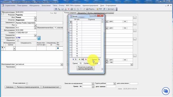Click the Средний балл value 3,750
This screenshot has width=173, height=97.
point(18,38)
